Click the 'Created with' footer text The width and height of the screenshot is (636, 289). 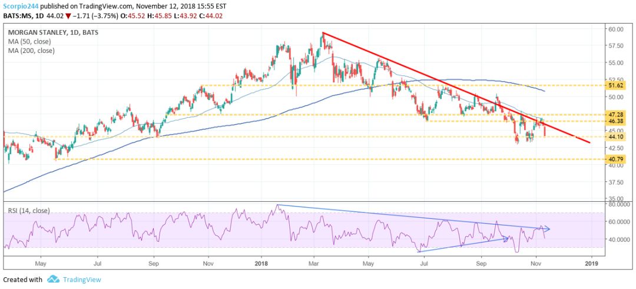(23, 280)
